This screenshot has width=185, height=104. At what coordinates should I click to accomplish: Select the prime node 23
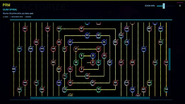tap(87, 76)
